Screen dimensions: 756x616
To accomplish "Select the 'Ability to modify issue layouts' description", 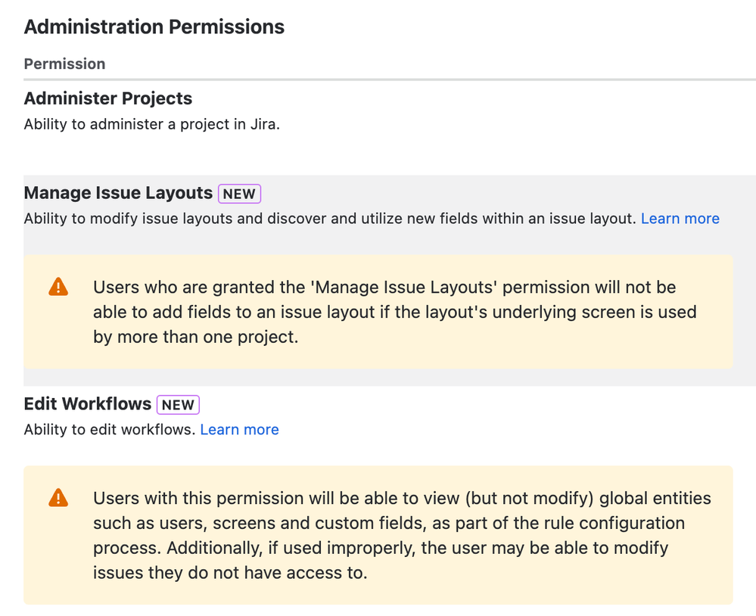I will [325, 219].
